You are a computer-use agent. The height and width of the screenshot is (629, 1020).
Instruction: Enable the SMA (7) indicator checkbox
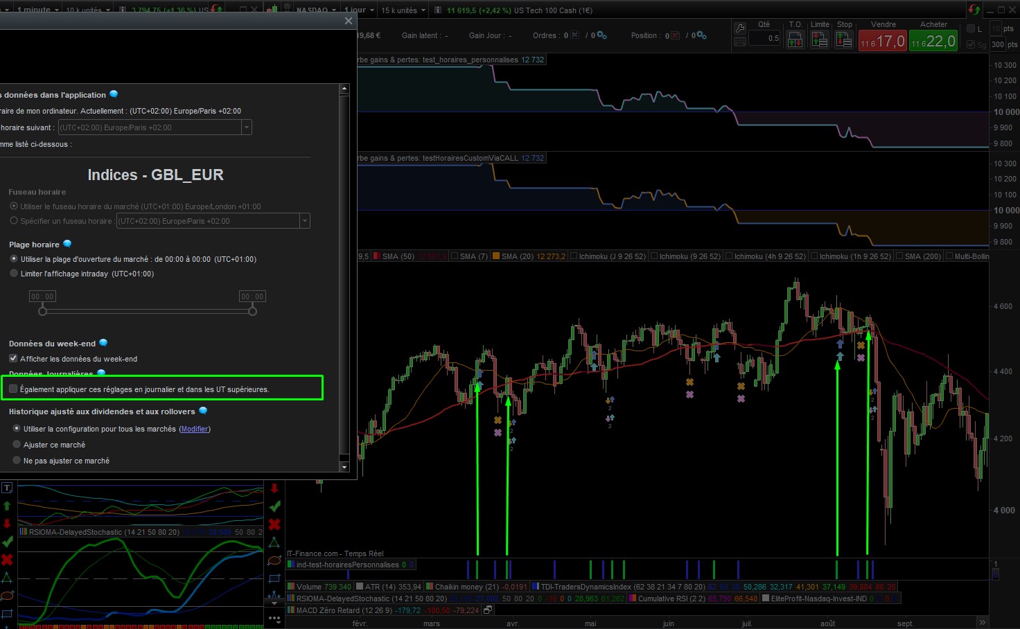[x=455, y=256]
